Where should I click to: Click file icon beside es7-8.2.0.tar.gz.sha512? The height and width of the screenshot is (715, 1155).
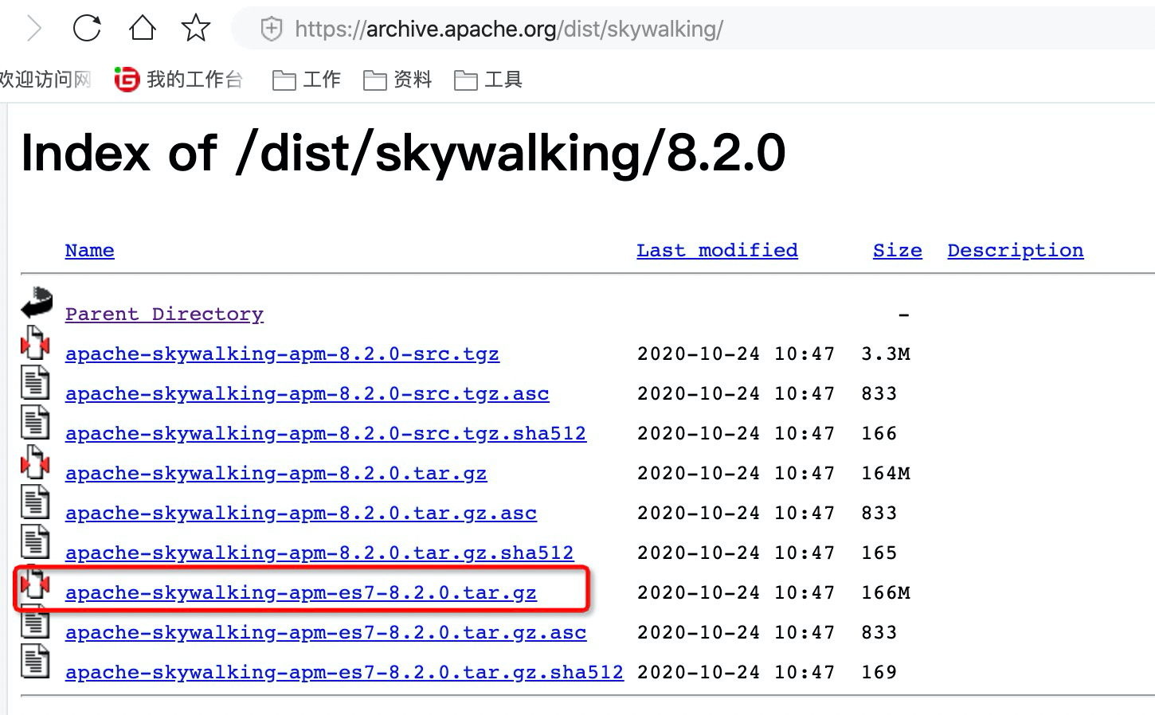[35, 661]
